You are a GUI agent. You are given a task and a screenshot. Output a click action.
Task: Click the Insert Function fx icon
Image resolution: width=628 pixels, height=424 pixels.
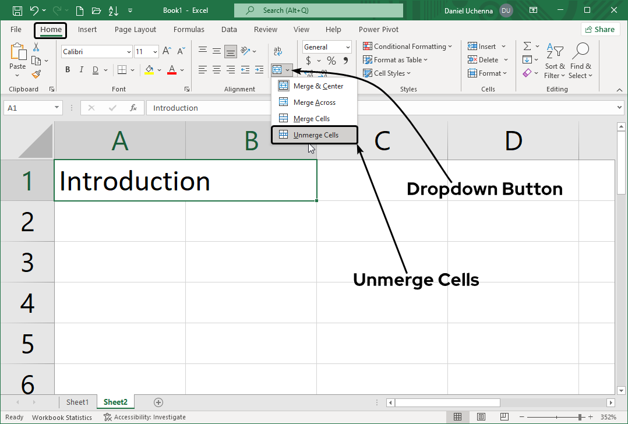tap(133, 108)
